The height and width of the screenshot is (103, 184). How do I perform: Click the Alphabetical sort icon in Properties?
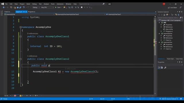click(x=162, y=68)
